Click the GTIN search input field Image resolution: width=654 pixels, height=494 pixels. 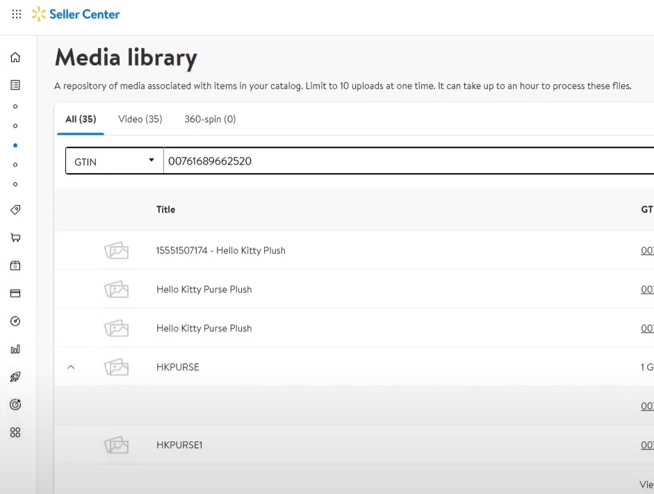(x=403, y=161)
